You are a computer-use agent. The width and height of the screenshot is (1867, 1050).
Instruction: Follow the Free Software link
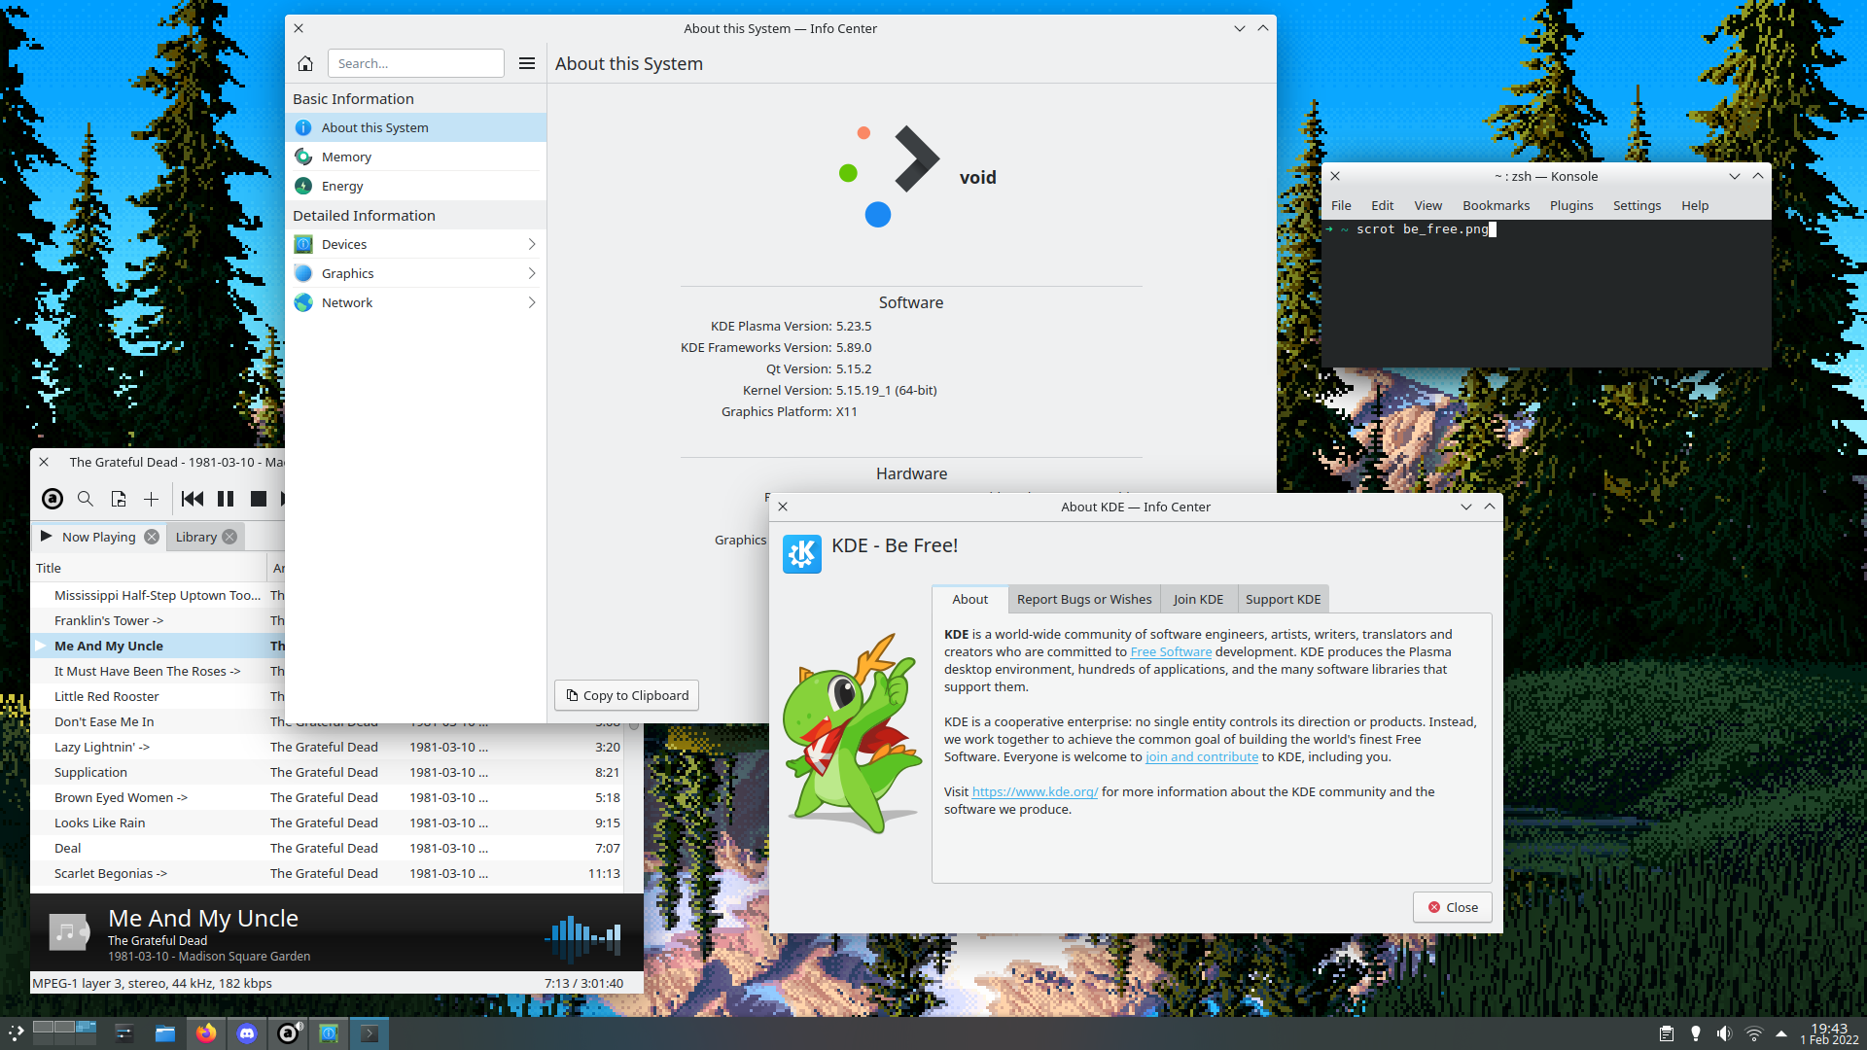[1171, 652]
